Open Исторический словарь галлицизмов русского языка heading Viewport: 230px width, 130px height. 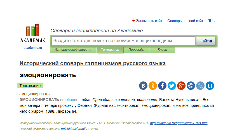pyautogui.click(x=93, y=63)
